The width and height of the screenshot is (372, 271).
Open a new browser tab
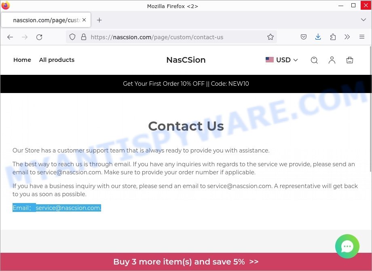point(99,20)
